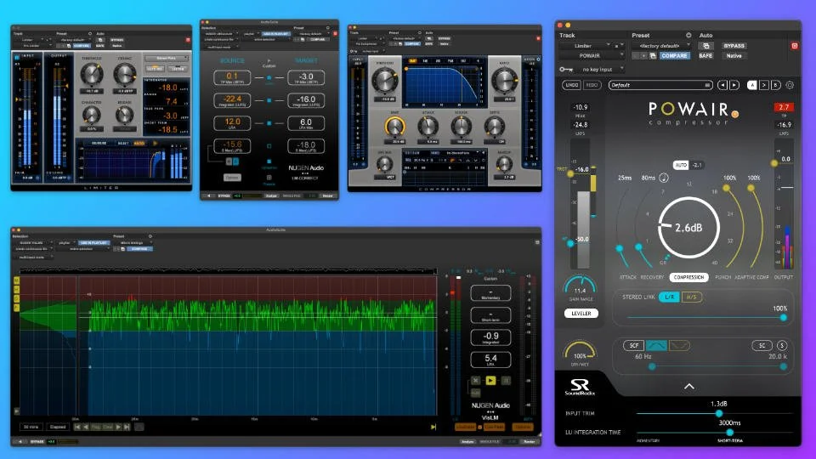
Task: Open POWAIR no key input dropdown
Action: [x=599, y=69]
